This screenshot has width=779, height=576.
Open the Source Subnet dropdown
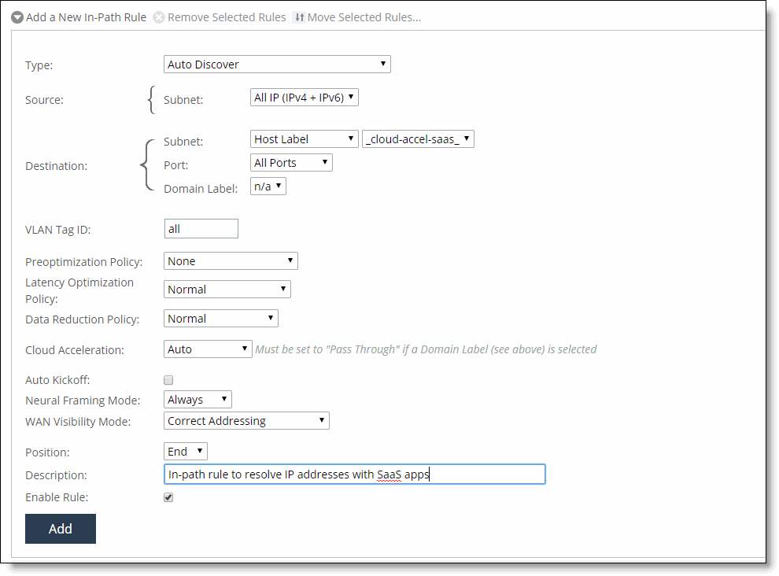pyautogui.click(x=305, y=98)
